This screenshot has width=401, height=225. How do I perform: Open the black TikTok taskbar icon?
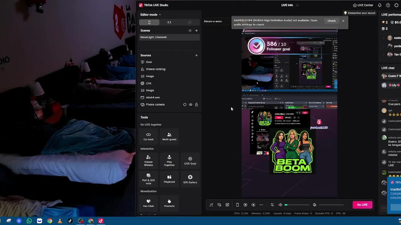click(x=70, y=221)
